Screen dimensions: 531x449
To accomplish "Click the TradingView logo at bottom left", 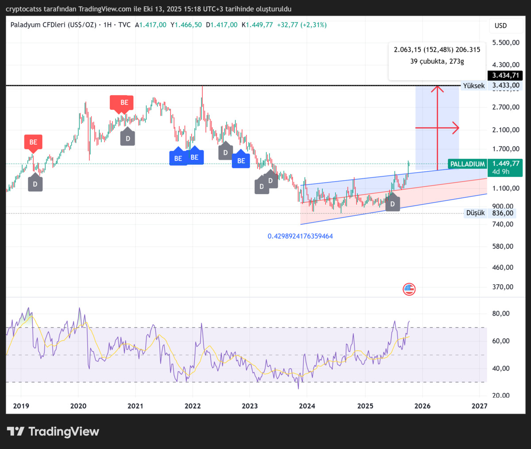I will pyautogui.click(x=53, y=431).
